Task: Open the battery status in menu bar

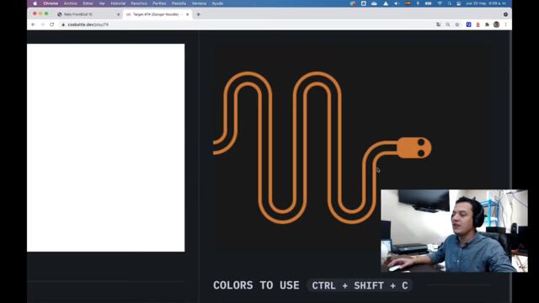Action: point(429,3)
